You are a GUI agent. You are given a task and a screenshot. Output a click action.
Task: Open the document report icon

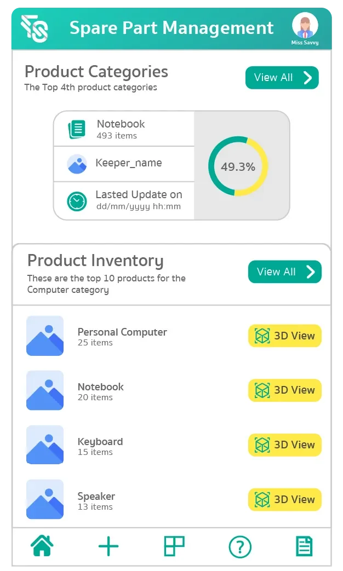(304, 546)
